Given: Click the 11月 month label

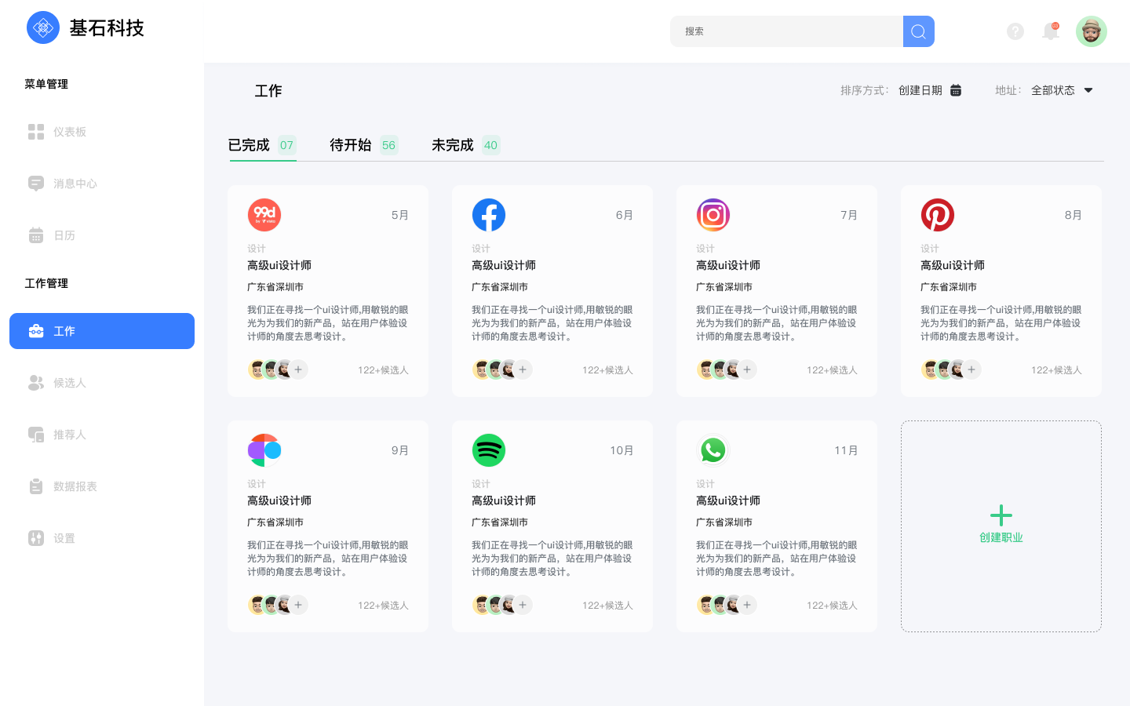Looking at the screenshot, I should click(846, 450).
